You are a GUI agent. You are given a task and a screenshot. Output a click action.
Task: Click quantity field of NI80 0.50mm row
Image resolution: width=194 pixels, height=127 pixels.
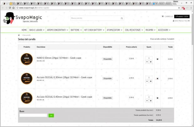tap(149, 58)
